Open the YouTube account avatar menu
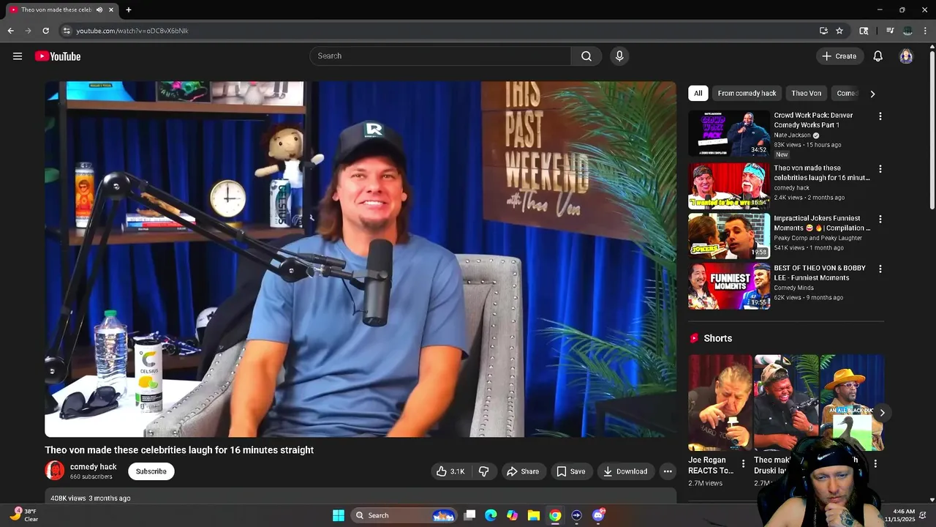The width and height of the screenshot is (936, 527). click(906, 56)
